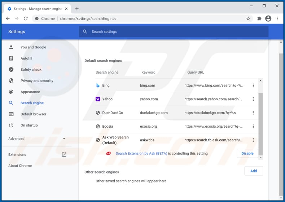Viewport: 285px width, 202px height.
Task: Click the Safety check shield icon
Action: (x=11, y=70)
